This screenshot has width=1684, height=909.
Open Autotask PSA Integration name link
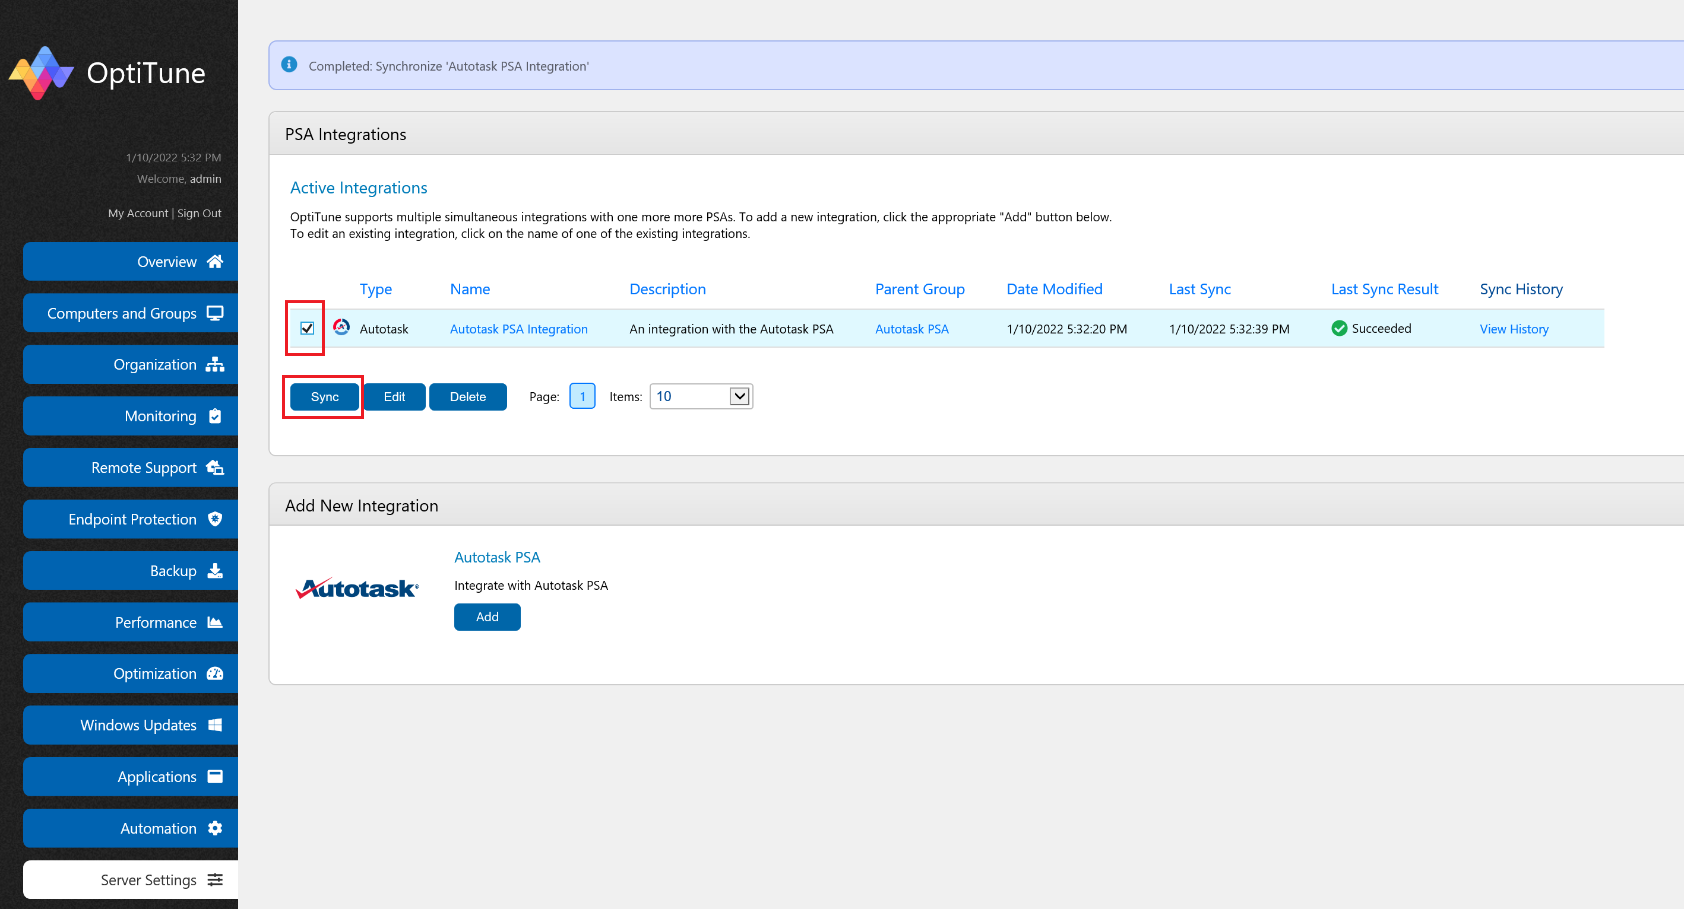pos(518,329)
